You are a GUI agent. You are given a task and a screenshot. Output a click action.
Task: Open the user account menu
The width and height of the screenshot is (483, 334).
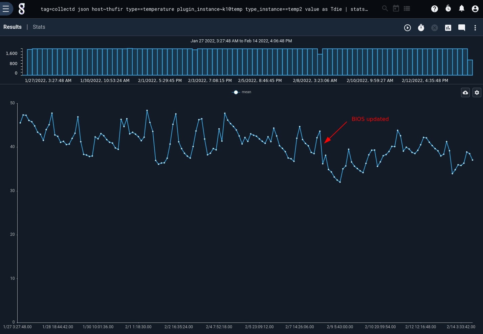(x=475, y=9)
